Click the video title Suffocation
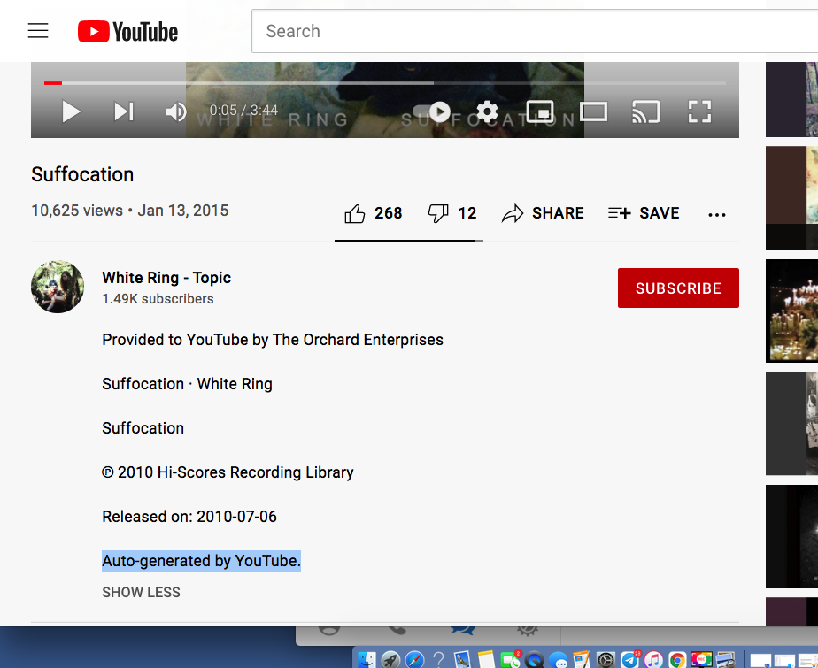818x668 pixels. pyautogui.click(x=82, y=174)
